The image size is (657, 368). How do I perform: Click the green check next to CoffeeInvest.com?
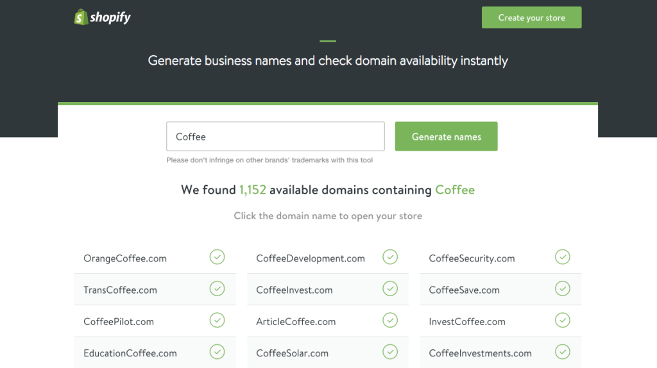pyautogui.click(x=390, y=289)
